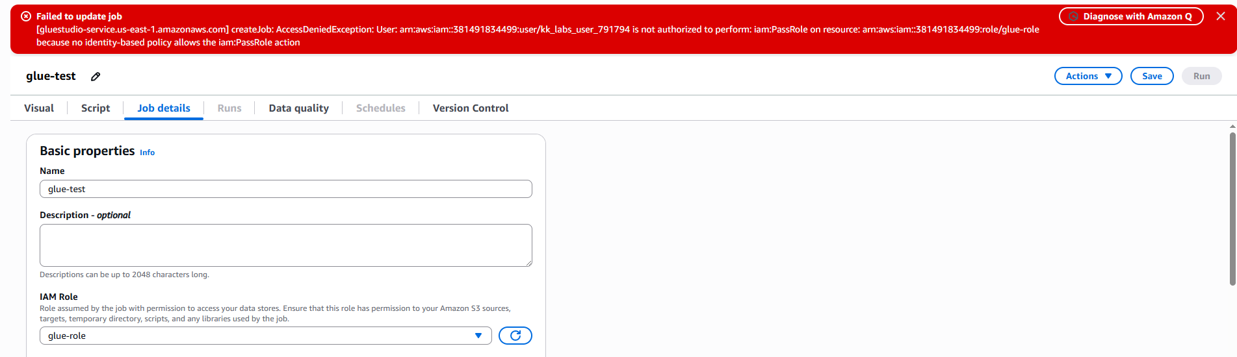Click the Amazon Q icon in Diagnose button
This screenshot has width=1237, height=357.
pos(1074,16)
